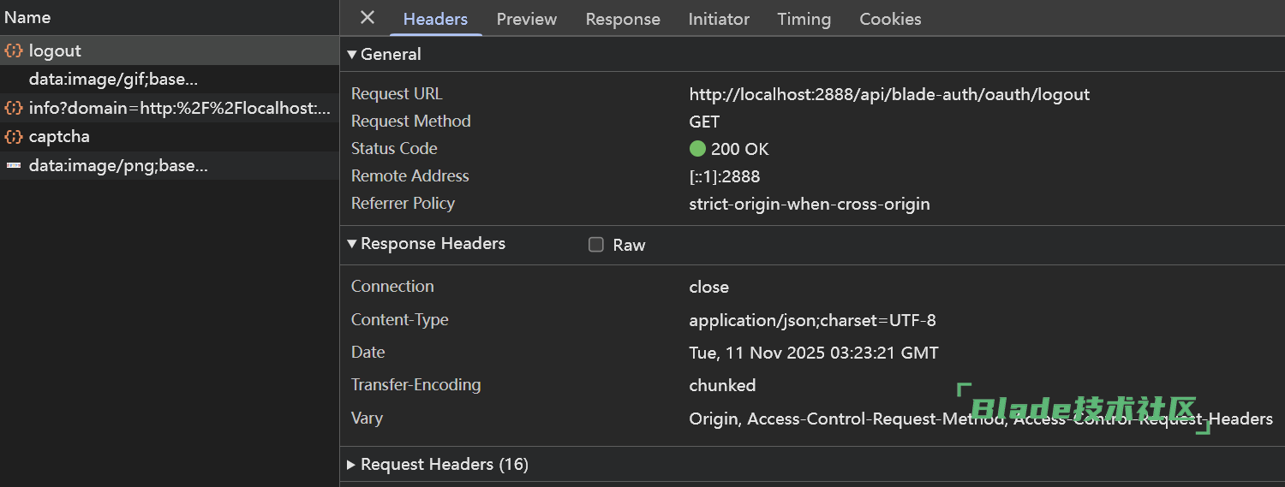This screenshot has height=487, width=1285.
Task: Select the Headers tab
Action: click(x=435, y=19)
